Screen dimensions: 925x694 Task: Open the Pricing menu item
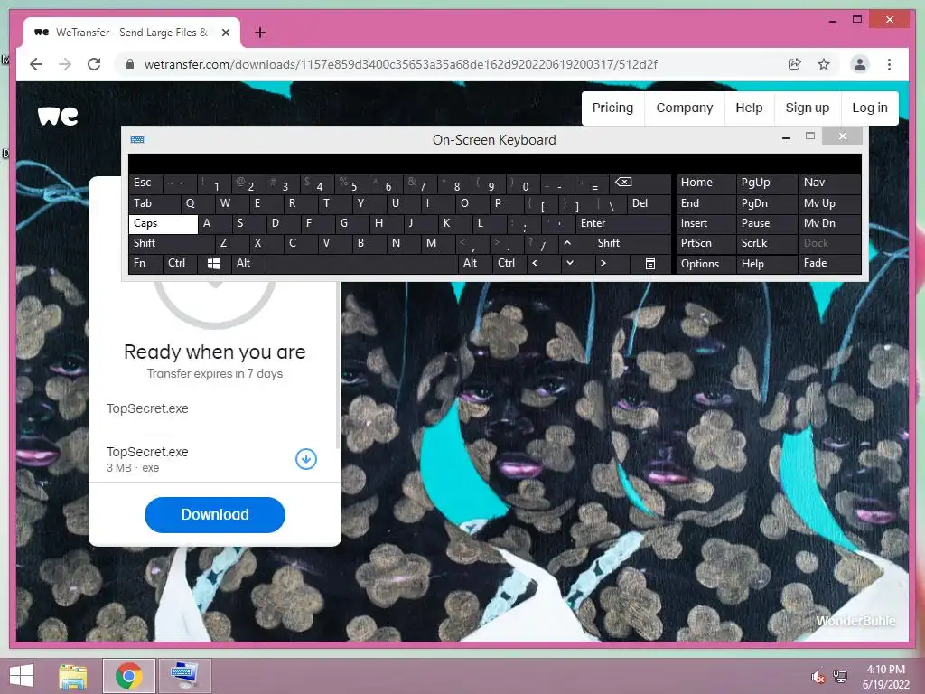612,108
